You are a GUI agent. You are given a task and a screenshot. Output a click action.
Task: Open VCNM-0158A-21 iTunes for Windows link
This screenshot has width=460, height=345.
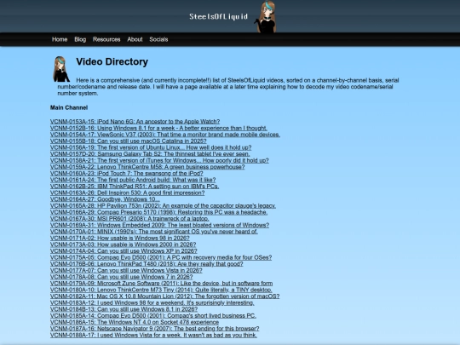pos(159,160)
